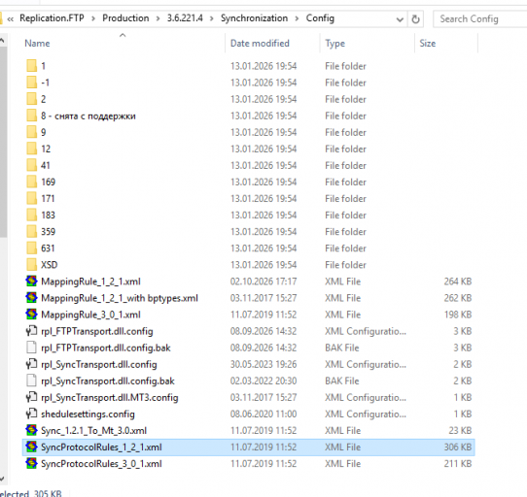The image size is (527, 497).
Task: Click XML icon of SyncProtocolRules_1_2_1.xml
Action: coord(31,447)
